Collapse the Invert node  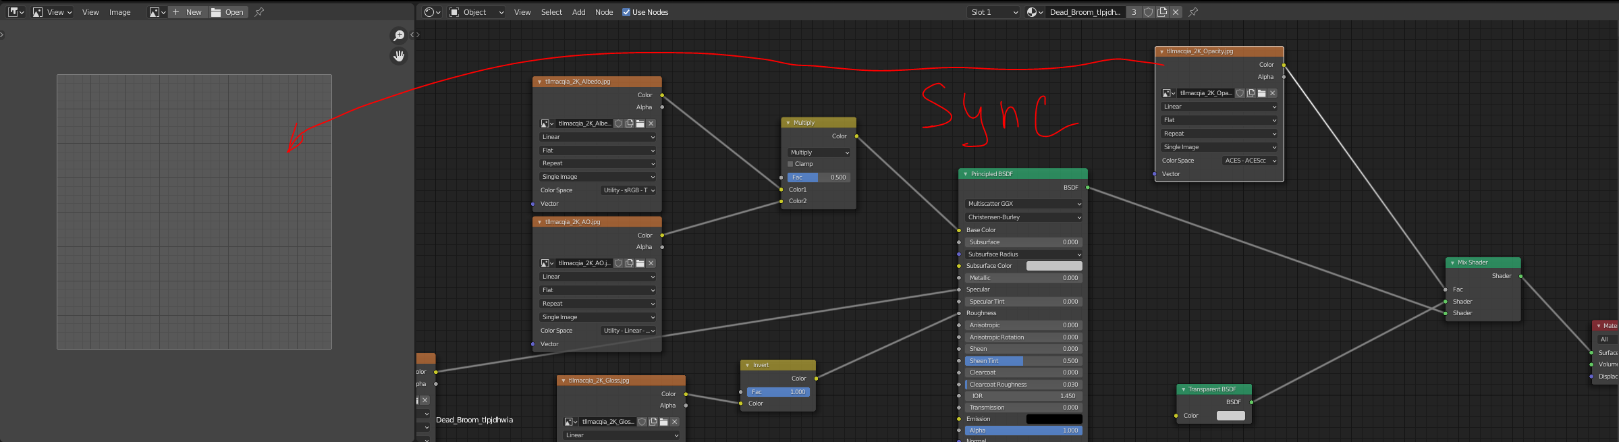point(748,365)
